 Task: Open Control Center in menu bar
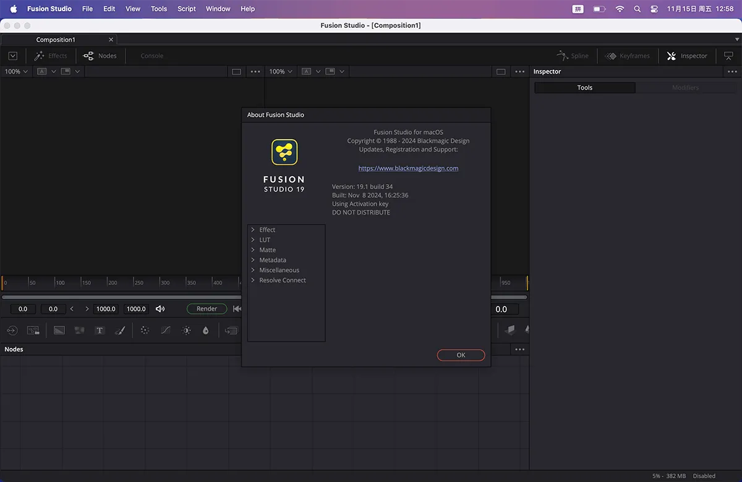coord(655,9)
